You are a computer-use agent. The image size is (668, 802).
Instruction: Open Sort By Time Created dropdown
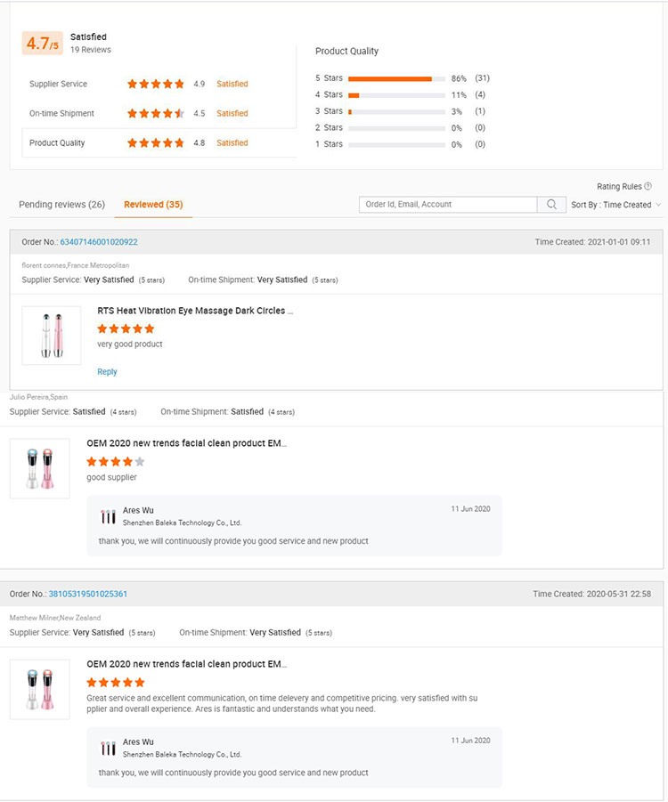(x=616, y=205)
